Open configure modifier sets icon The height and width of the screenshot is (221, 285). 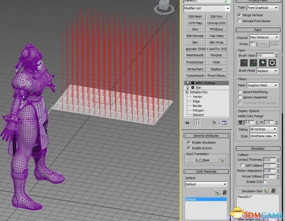click(224, 123)
